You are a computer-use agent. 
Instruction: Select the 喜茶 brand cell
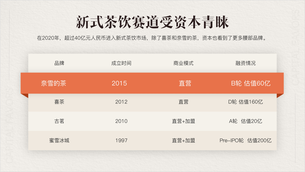[x=59, y=102]
